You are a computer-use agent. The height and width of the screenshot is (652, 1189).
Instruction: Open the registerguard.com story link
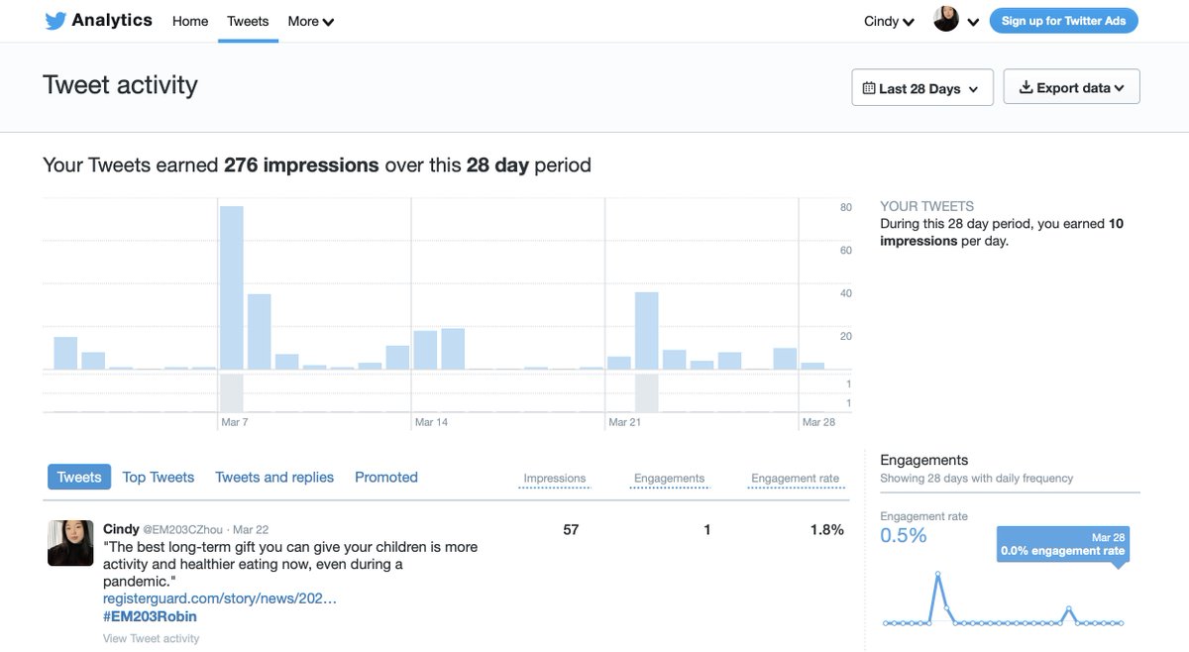pos(220,598)
